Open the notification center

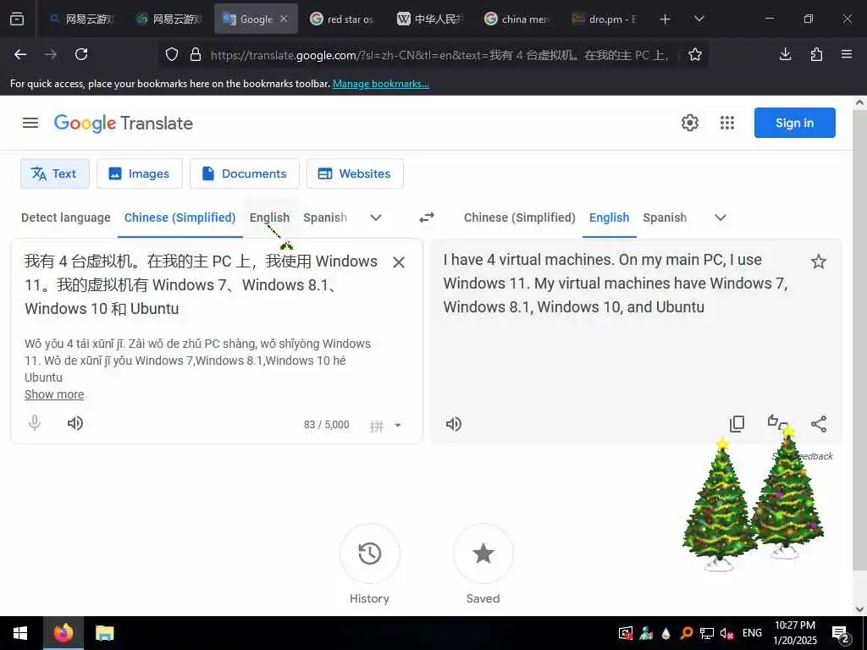click(x=841, y=634)
